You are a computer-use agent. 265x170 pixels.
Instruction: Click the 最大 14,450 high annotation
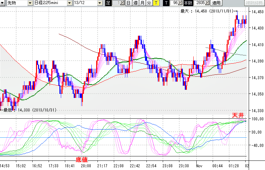(x=207, y=11)
